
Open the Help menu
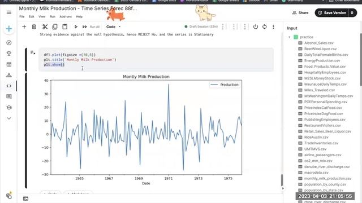point(79,16)
